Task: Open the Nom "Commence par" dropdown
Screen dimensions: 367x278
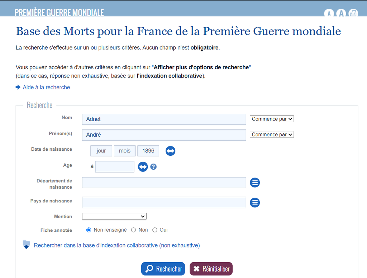Action: (272, 119)
